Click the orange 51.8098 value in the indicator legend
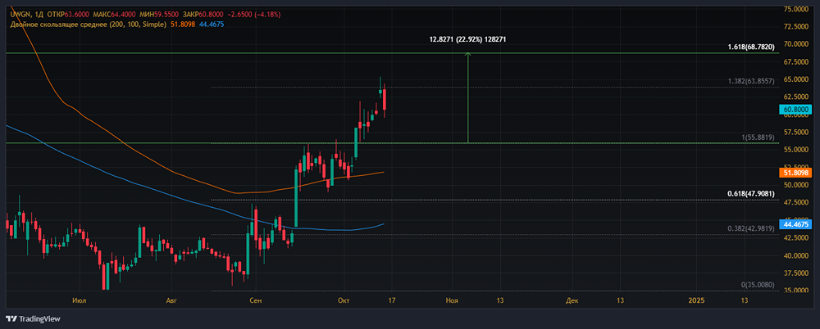 click(x=183, y=25)
